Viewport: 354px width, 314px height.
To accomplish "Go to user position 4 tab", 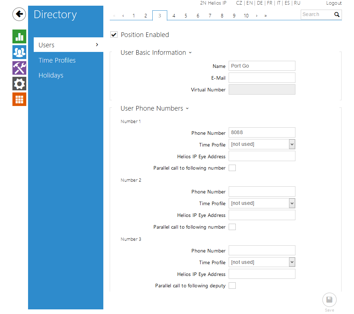I will pos(174,16).
